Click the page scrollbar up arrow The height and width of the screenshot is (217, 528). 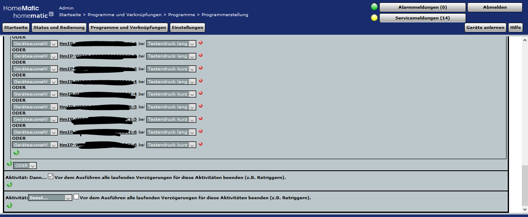(x=525, y=40)
